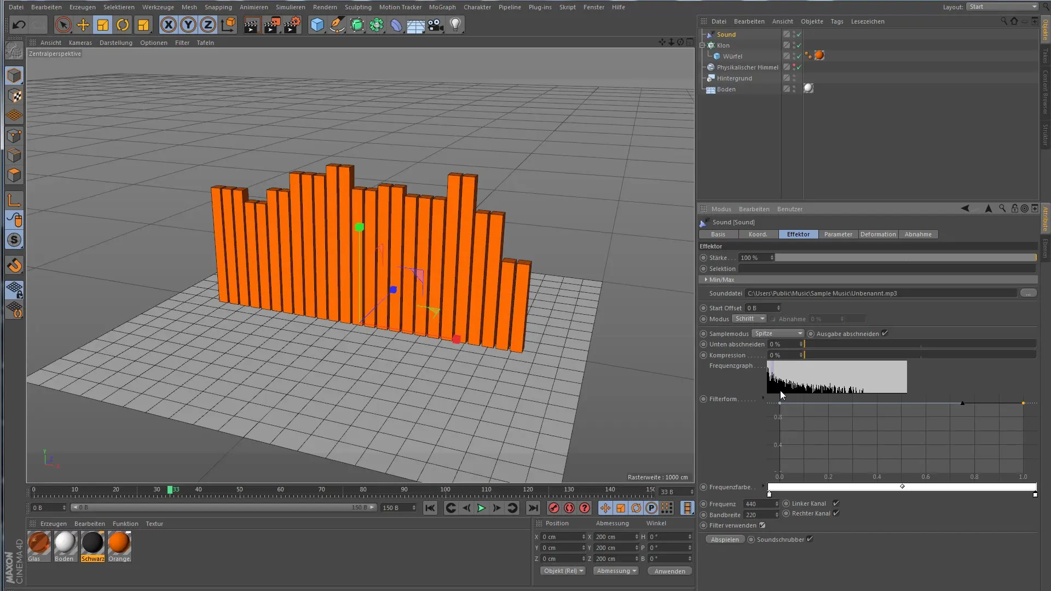Toggle Filter verwenden checkbox
The image size is (1051, 591).
click(x=763, y=525)
